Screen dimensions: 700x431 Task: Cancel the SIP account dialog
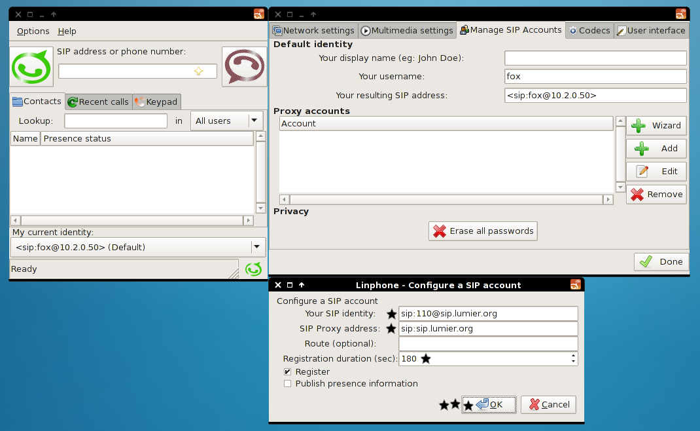pyautogui.click(x=549, y=405)
